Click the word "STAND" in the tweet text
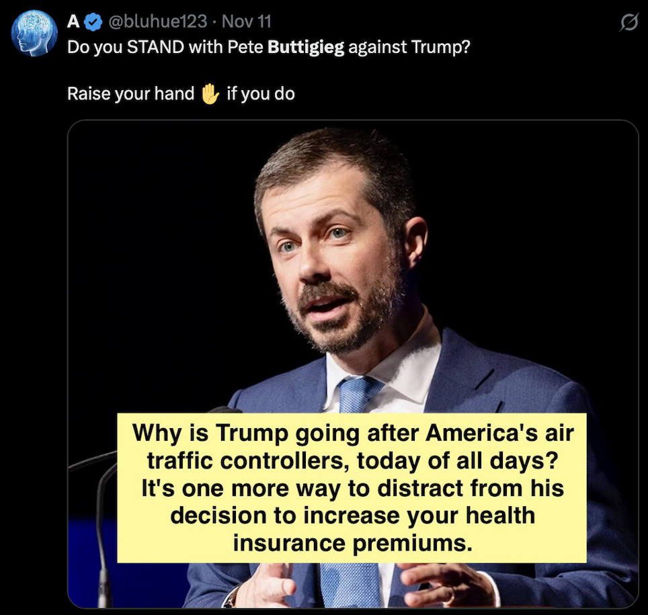Image resolution: width=648 pixels, height=615 pixels. pyautogui.click(x=155, y=47)
